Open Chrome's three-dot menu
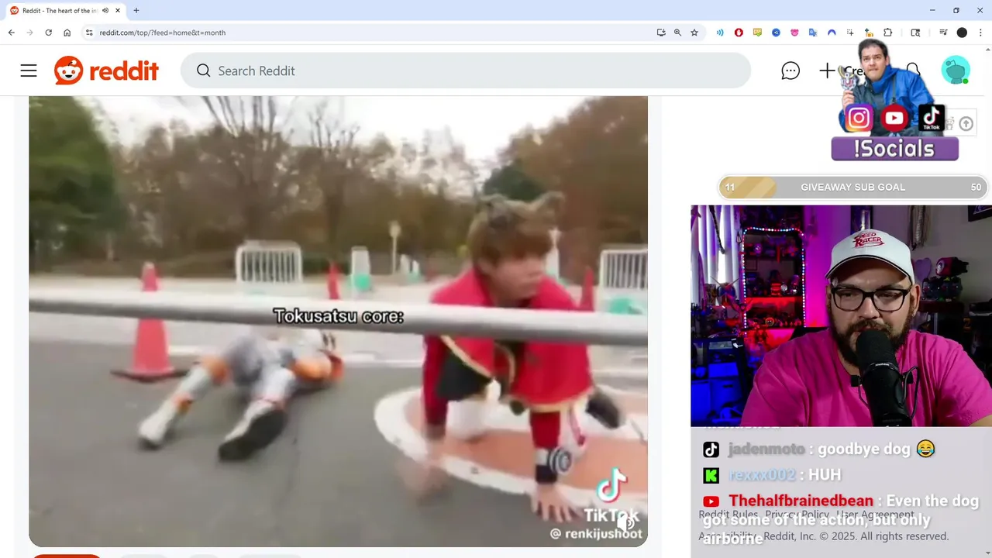 pyautogui.click(x=981, y=33)
